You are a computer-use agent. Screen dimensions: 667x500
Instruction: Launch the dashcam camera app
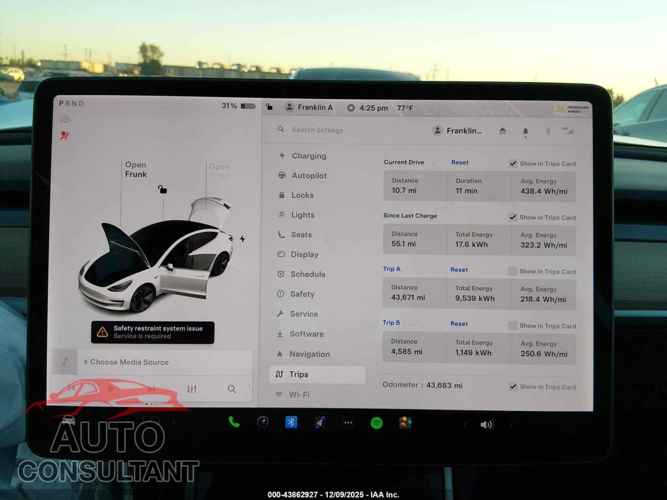(263, 422)
